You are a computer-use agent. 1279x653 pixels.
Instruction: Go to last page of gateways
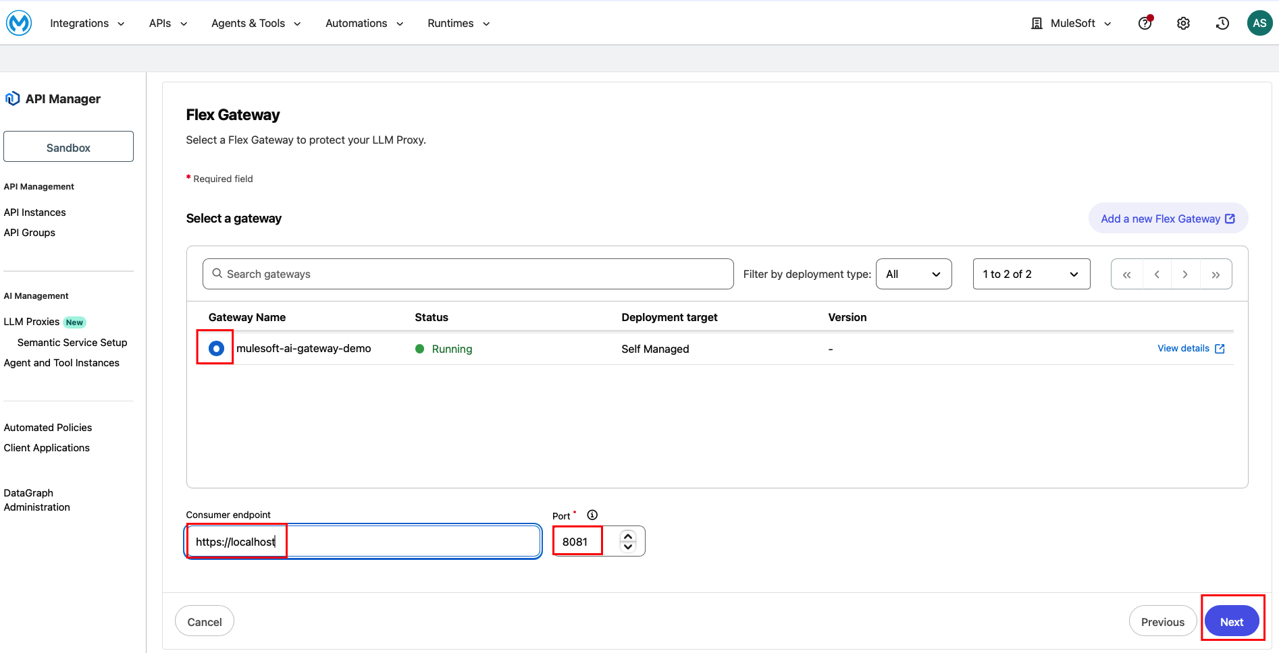pos(1216,275)
